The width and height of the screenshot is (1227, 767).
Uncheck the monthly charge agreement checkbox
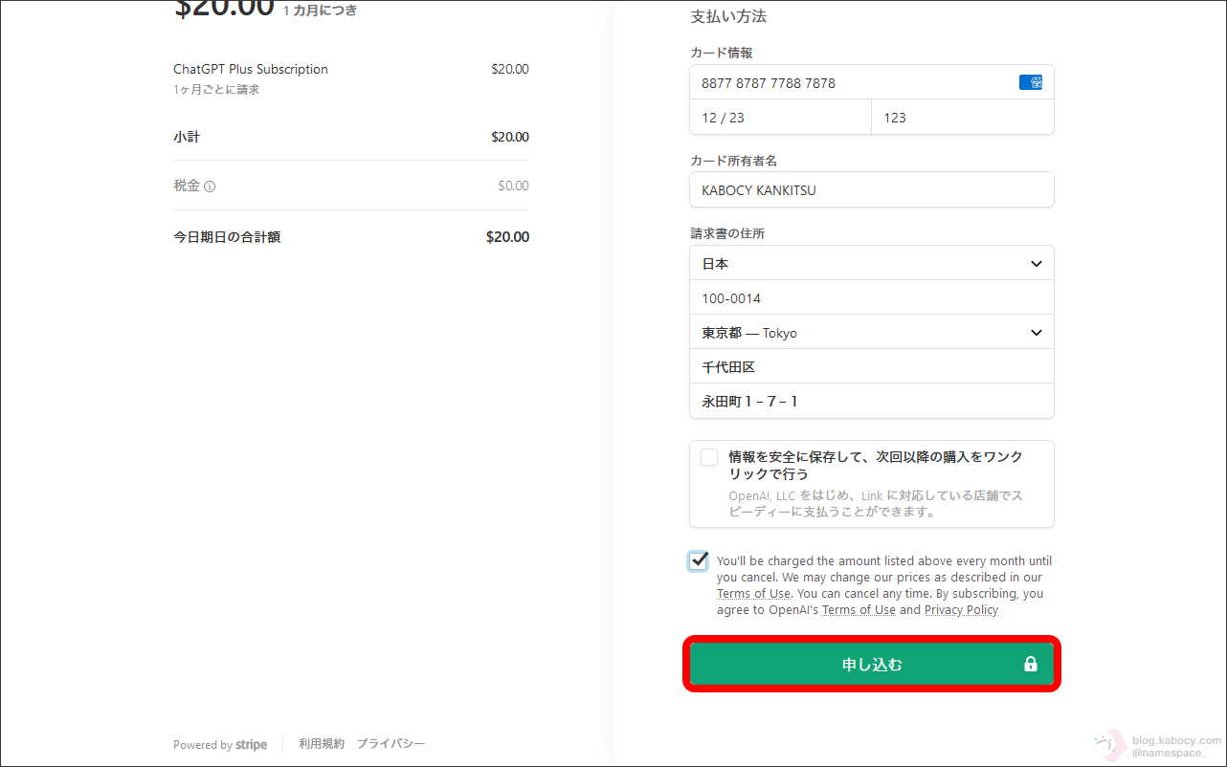point(699,560)
